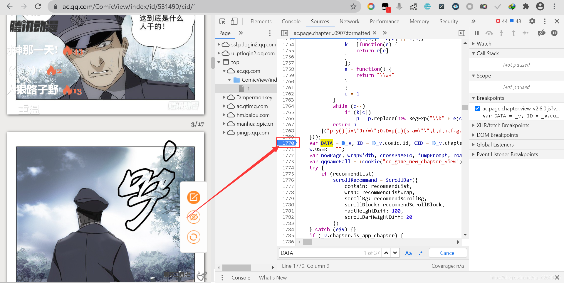Pause script execution
The height and width of the screenshot is (283, 564).
point(477,33)
